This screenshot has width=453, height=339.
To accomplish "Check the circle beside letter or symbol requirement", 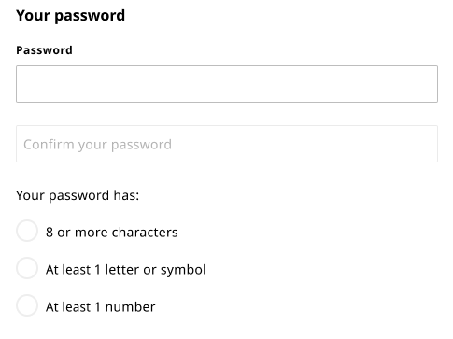I will (27, 268).
